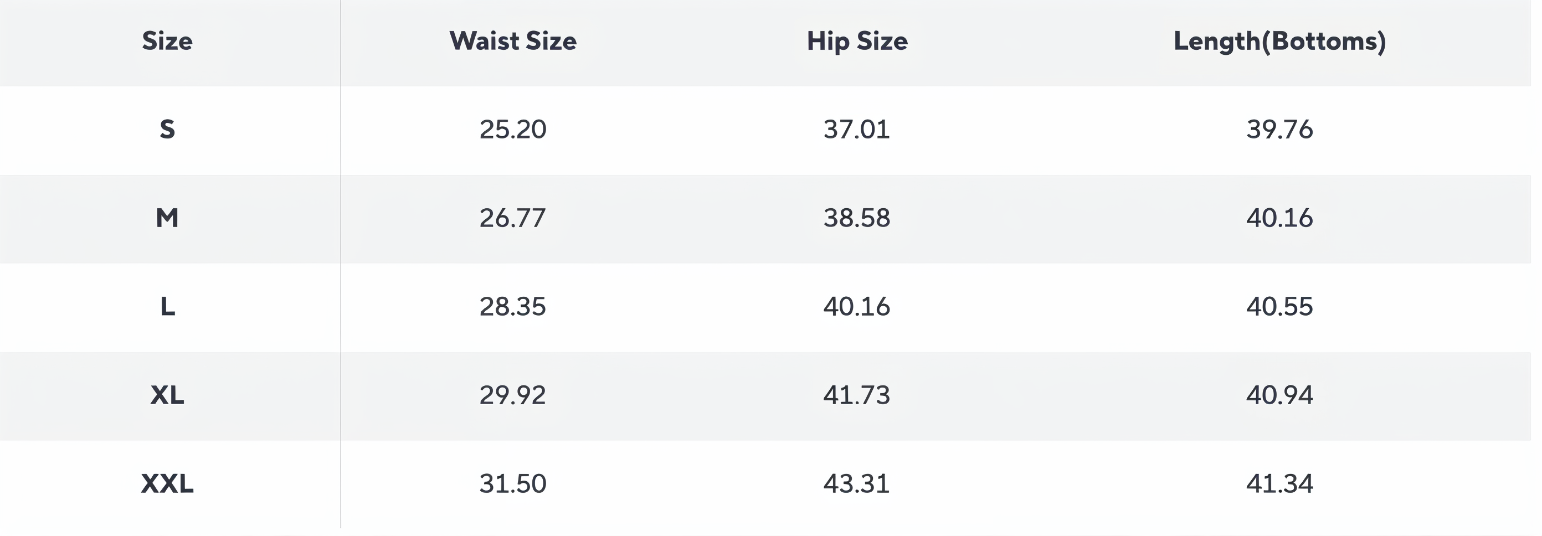Click waist value 26.77
This screenshot has width=1542, height=536.
(x=513, y=218)
